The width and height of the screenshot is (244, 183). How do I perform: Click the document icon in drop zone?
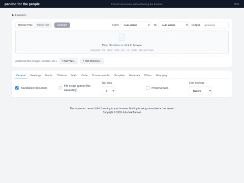[122, 37]
